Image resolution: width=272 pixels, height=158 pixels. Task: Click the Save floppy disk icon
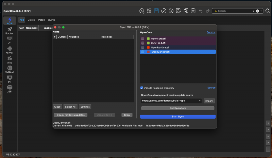click(156, 11)
